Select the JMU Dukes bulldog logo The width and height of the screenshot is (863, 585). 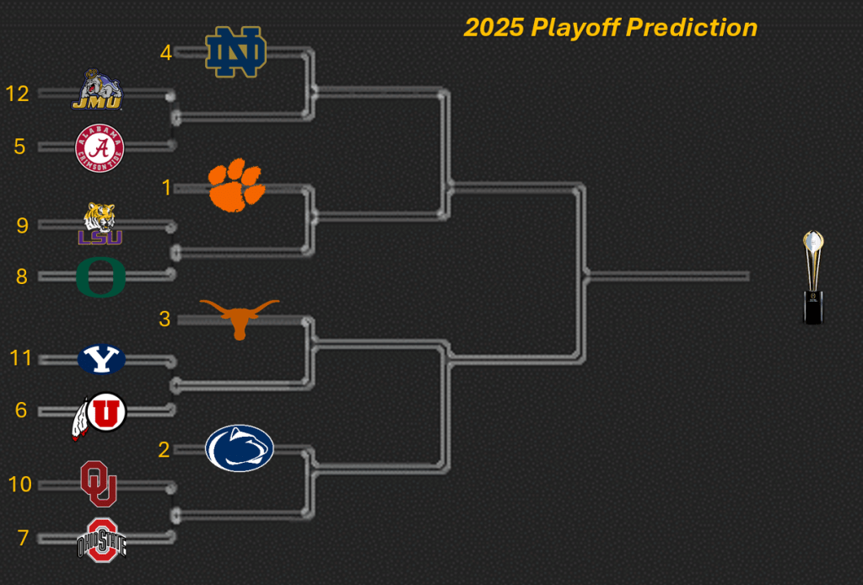click(x=97, y=91)
